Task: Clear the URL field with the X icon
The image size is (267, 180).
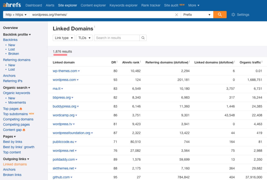Action: (x=177, y=15)
